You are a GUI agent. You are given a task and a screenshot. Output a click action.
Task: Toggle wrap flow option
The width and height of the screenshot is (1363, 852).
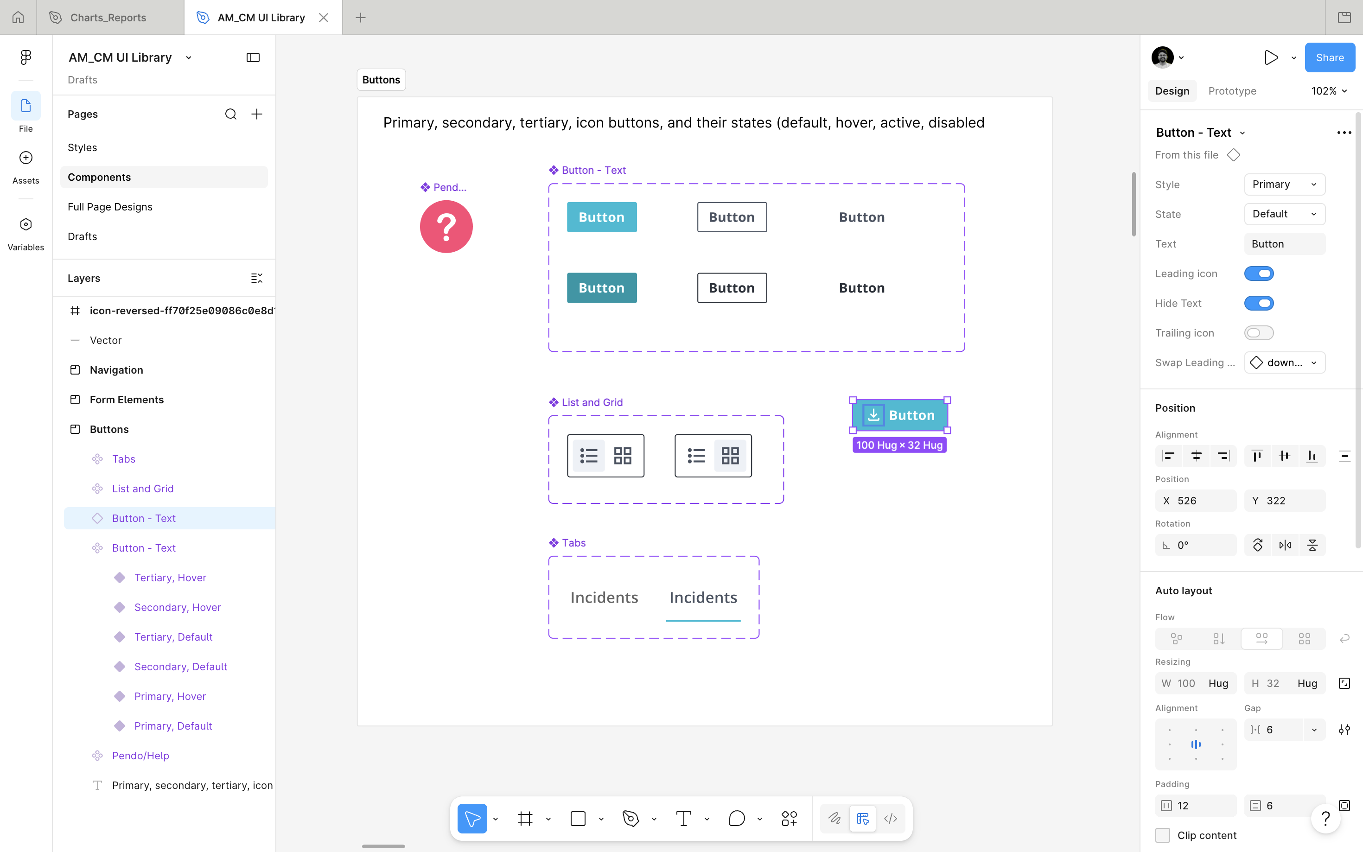[1344, 638]
